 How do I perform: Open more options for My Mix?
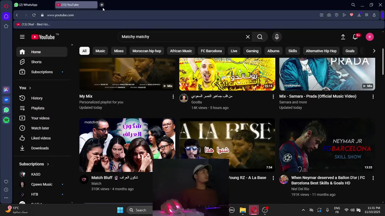click(x=173, y=97)
